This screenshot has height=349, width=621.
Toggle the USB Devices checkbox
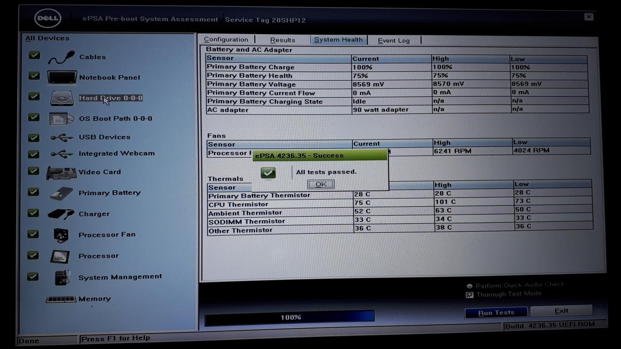click(34, 138)
